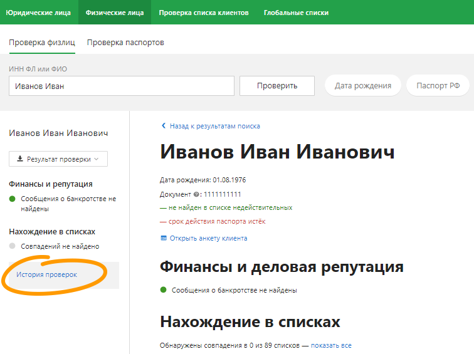Screen dimensions: 474x354
Task: Click the sidebar heading Финансы и репутация
Action: [51, 184]
